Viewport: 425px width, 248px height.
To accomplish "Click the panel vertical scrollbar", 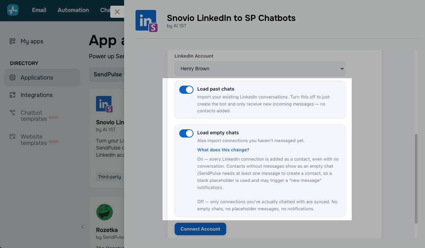I will pyautogui.click(x=416, y=179).
